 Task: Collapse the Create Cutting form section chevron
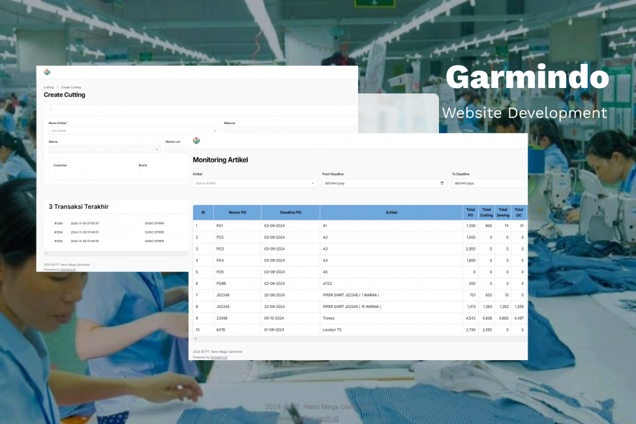pos(51,110)
